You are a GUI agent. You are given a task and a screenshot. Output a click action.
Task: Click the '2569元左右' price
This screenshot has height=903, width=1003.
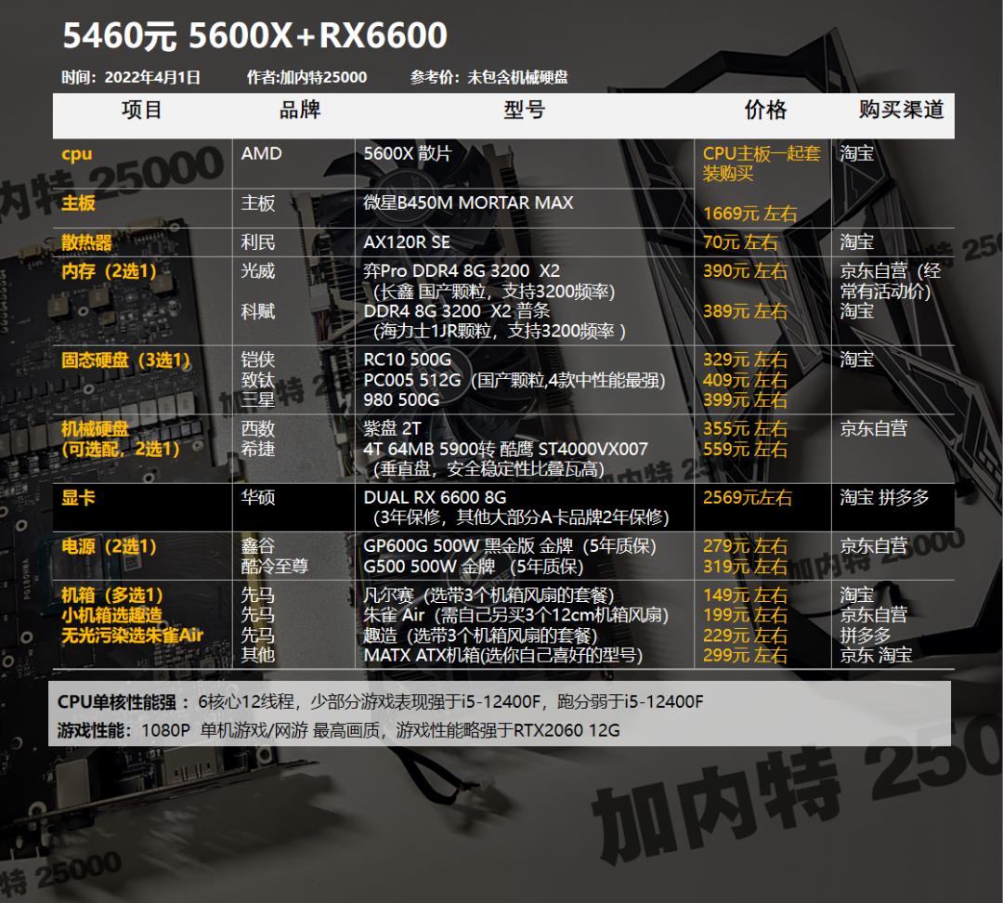click(748, 498)
